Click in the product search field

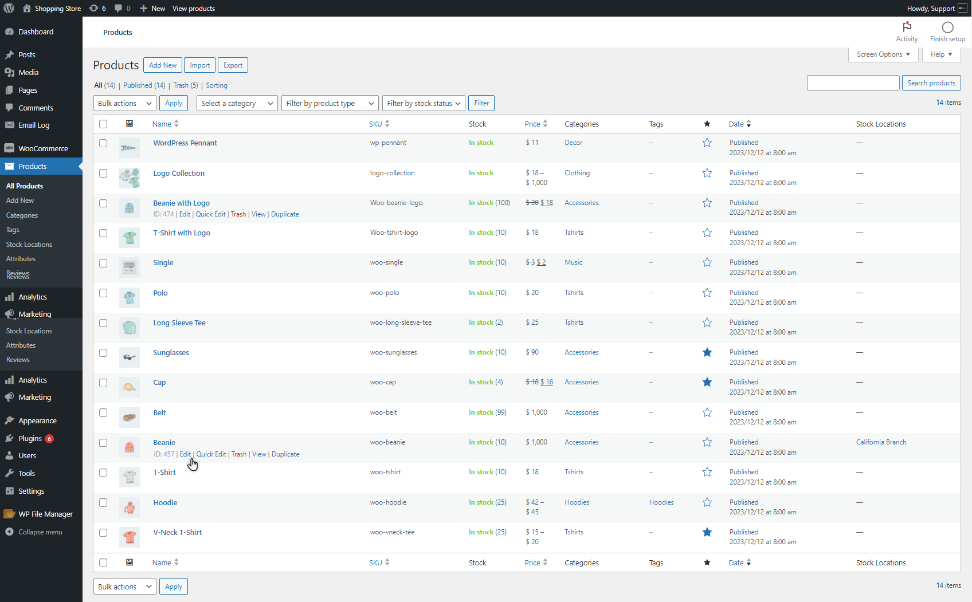(x=853, y=83)
